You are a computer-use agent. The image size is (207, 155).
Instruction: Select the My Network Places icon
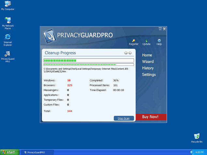(7, 20)
